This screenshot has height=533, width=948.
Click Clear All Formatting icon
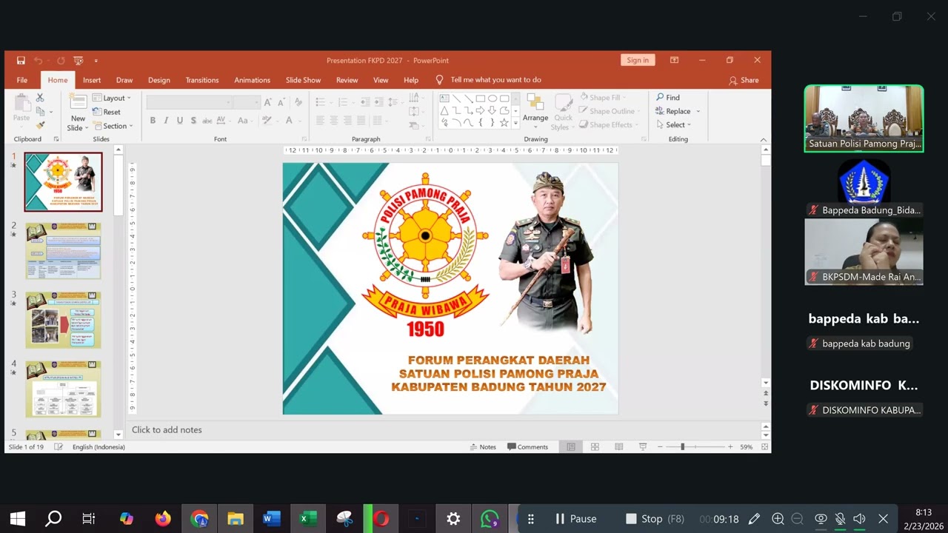(298, 102)
